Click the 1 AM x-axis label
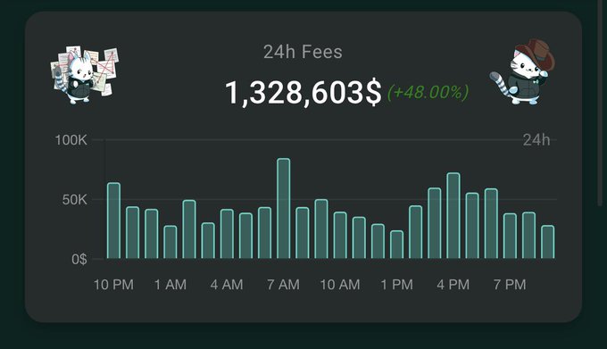The width and height of the screenshot is (607, 349). point(170,285)
